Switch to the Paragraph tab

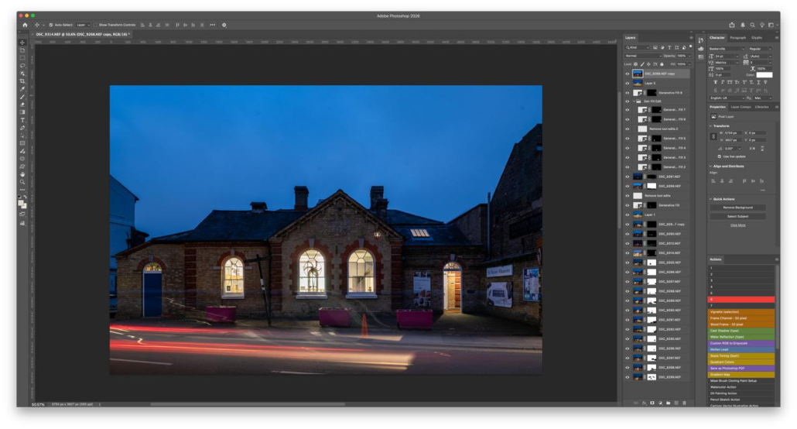tap(738, 37)
